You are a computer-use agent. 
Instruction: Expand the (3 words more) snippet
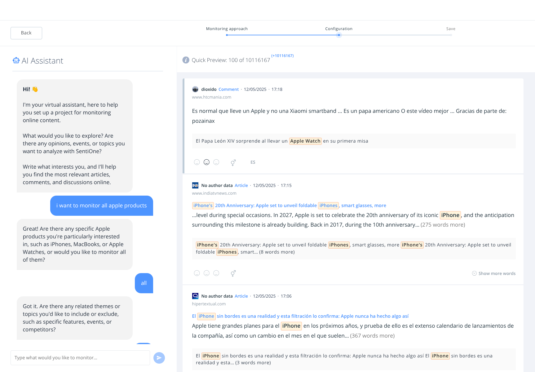[x=253, y=363]
